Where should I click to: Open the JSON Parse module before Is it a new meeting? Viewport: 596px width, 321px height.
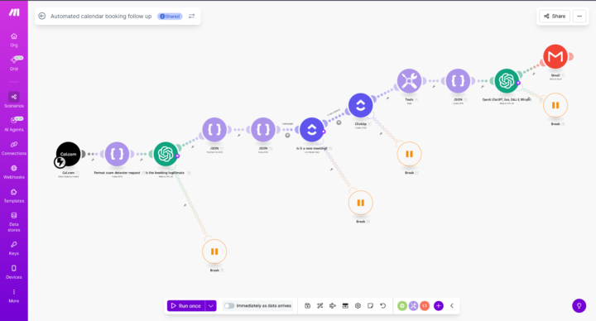click(263, 130)
